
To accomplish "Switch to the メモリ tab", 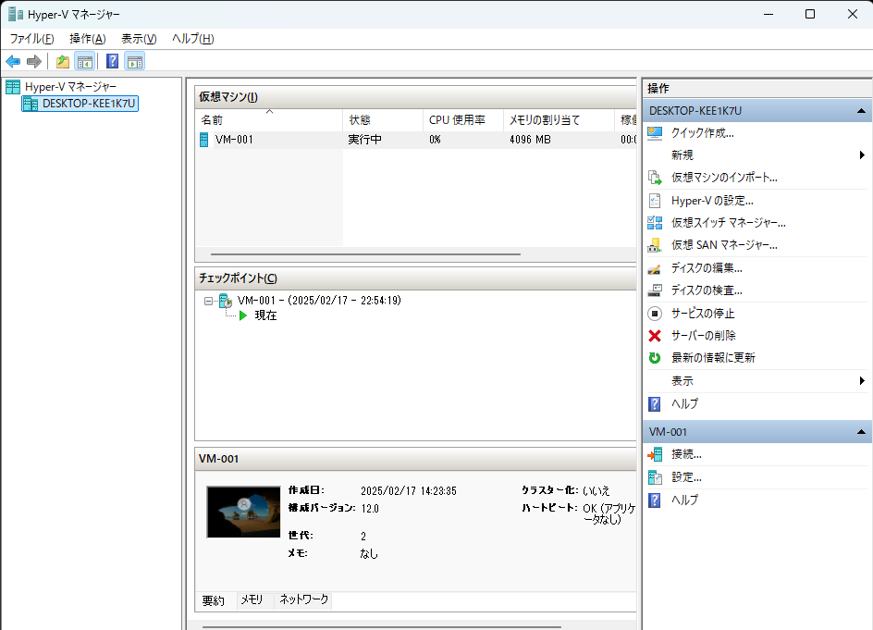I will coord(252,599).
